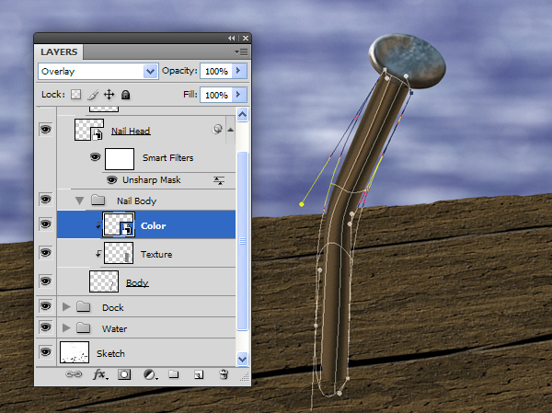Select the Sketch layer
The image size is (552, 413).
pos(146,352)
